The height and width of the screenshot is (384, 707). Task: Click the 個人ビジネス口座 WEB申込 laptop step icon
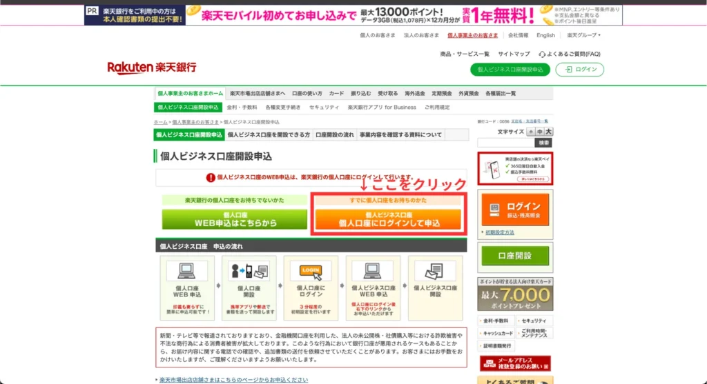pos(372,271)
